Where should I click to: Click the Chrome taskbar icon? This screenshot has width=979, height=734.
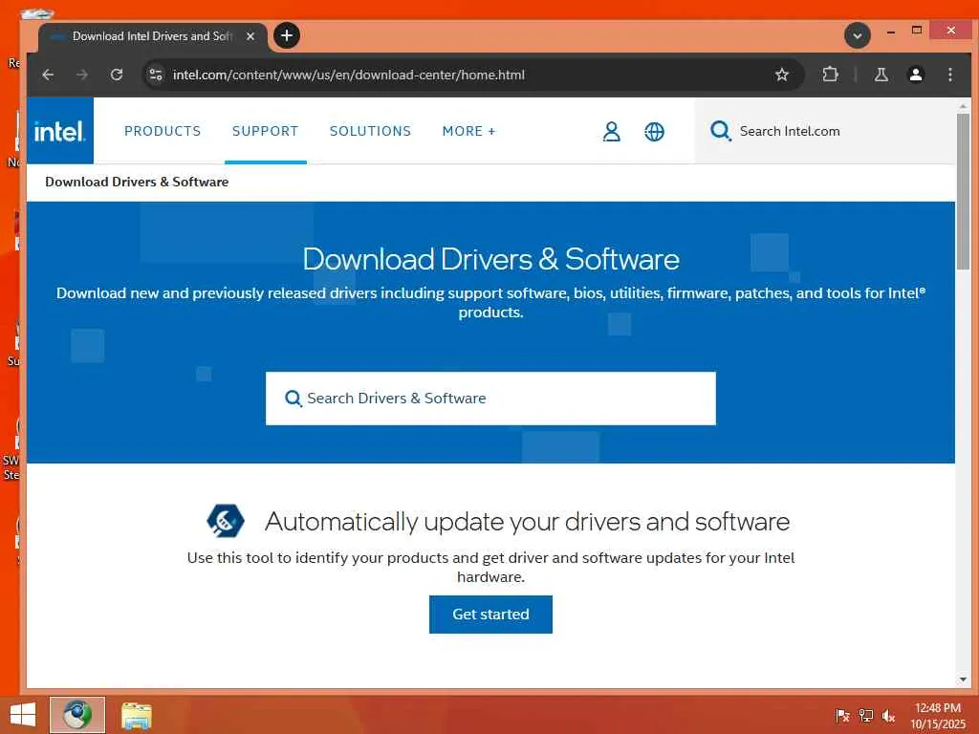tap(77, 715)
